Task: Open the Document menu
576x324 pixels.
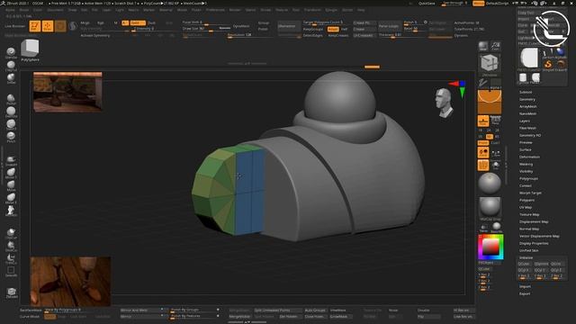Action: [x=55, y=10]
